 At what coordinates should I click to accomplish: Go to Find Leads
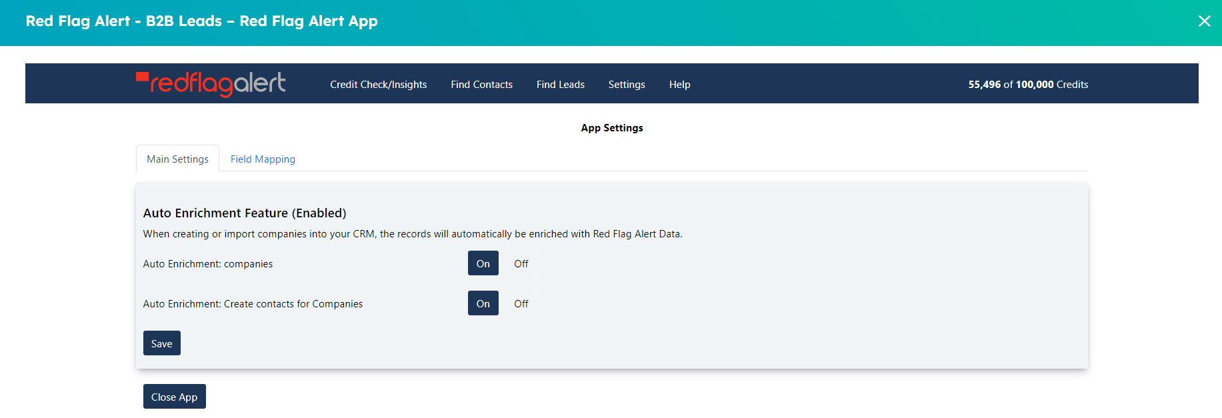pyautogui.click(x=561, y=85)
